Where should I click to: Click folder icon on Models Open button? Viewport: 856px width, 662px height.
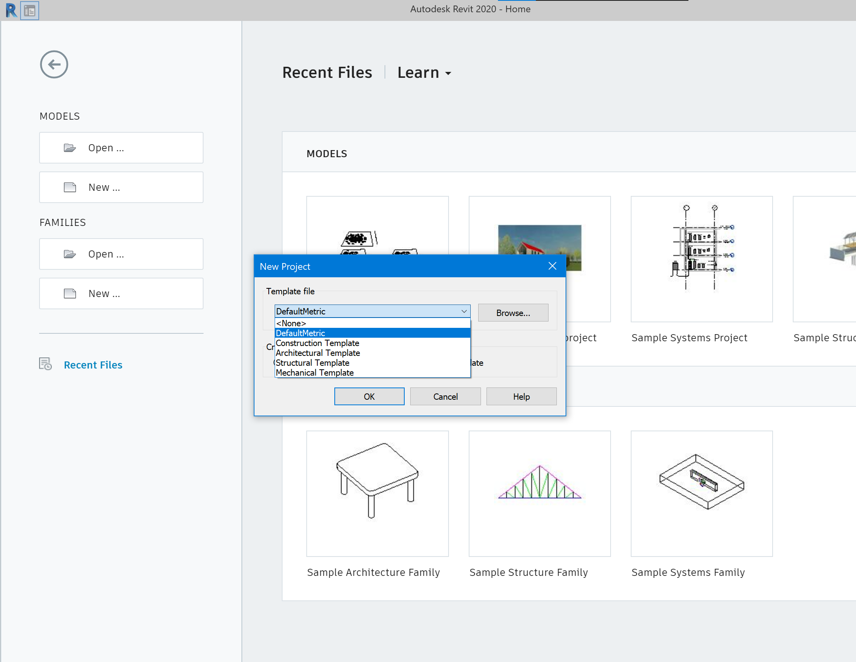70,148
